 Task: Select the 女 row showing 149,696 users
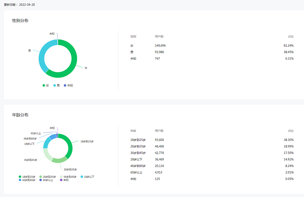(x=212, y=45)
